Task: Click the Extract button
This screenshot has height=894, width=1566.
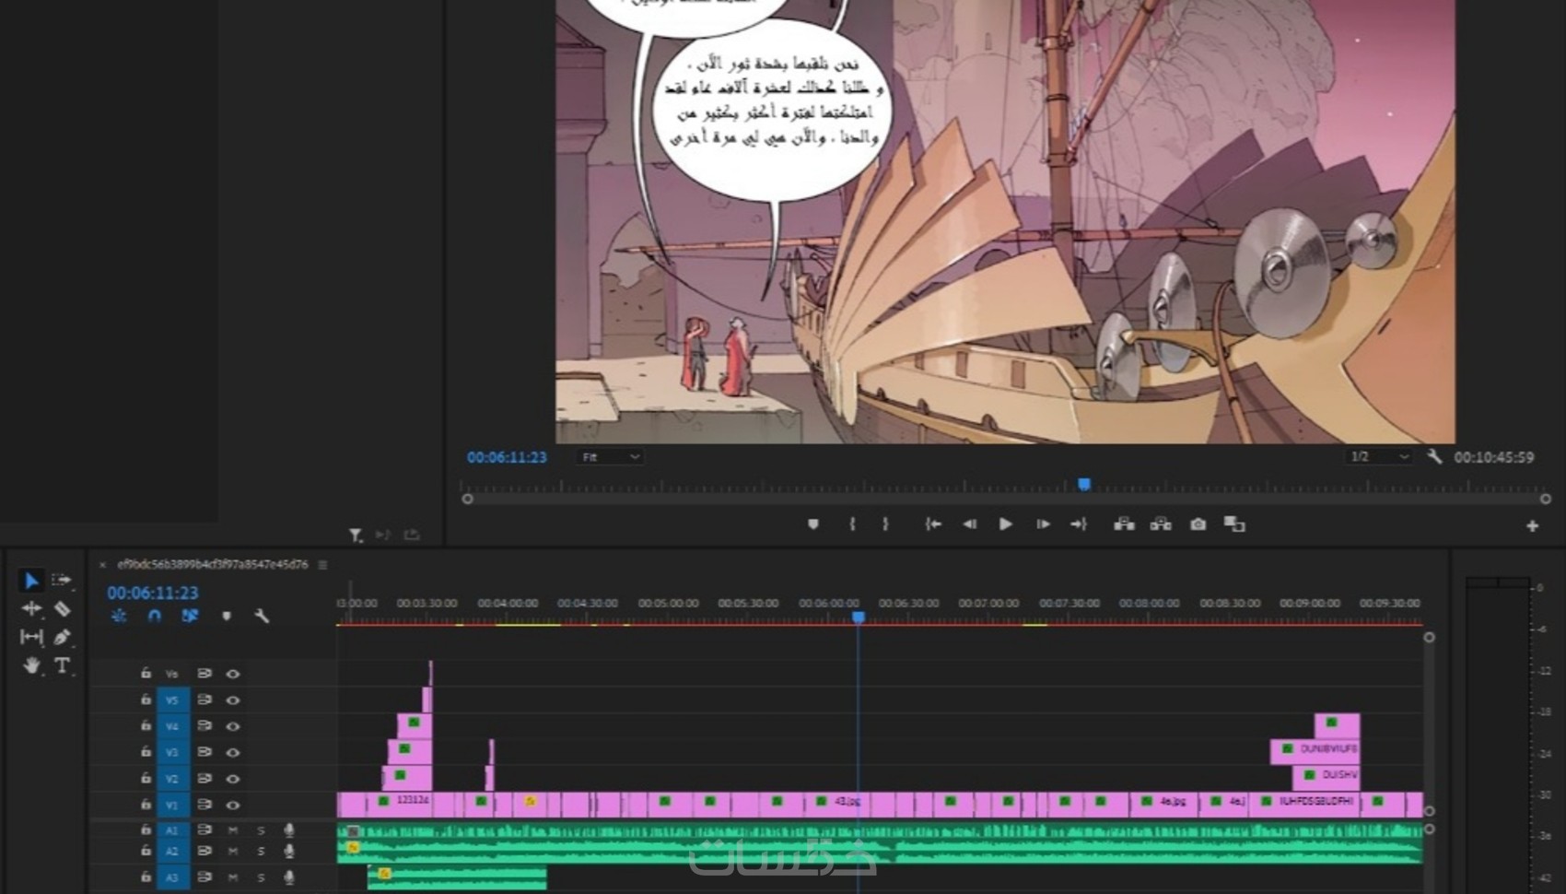Action: pos(1161,524)
